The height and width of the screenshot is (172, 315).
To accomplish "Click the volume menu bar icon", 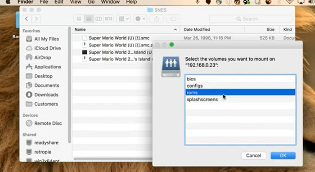I will click(311, 2).
